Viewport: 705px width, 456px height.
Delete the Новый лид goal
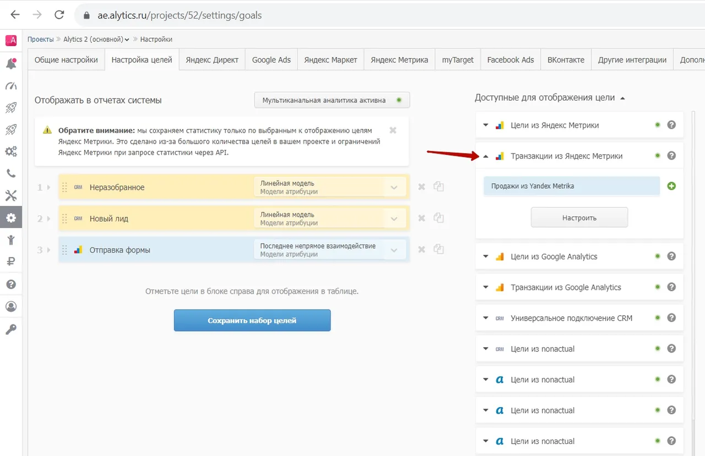421,218
